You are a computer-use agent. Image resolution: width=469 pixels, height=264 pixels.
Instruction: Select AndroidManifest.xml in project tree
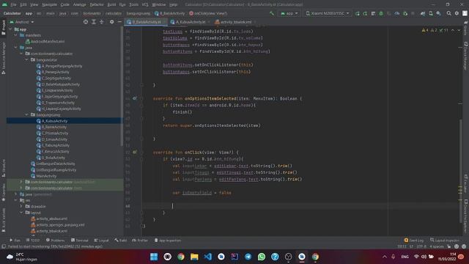[x=48, y=42]
